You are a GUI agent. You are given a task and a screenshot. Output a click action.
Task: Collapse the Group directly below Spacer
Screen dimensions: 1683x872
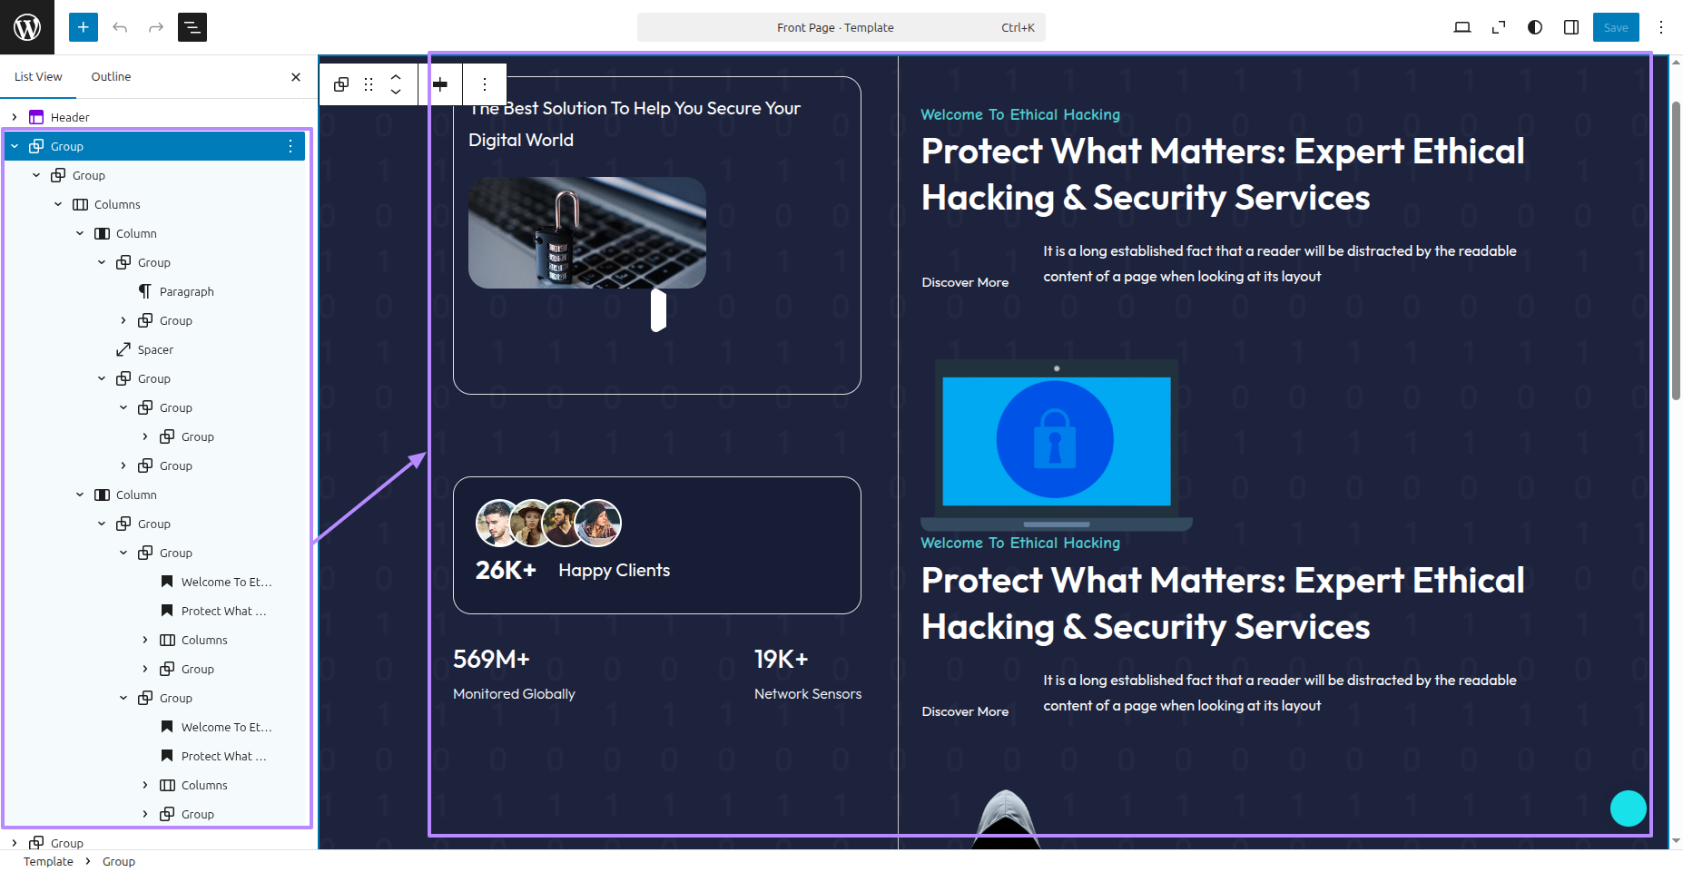tap(102, 378)
